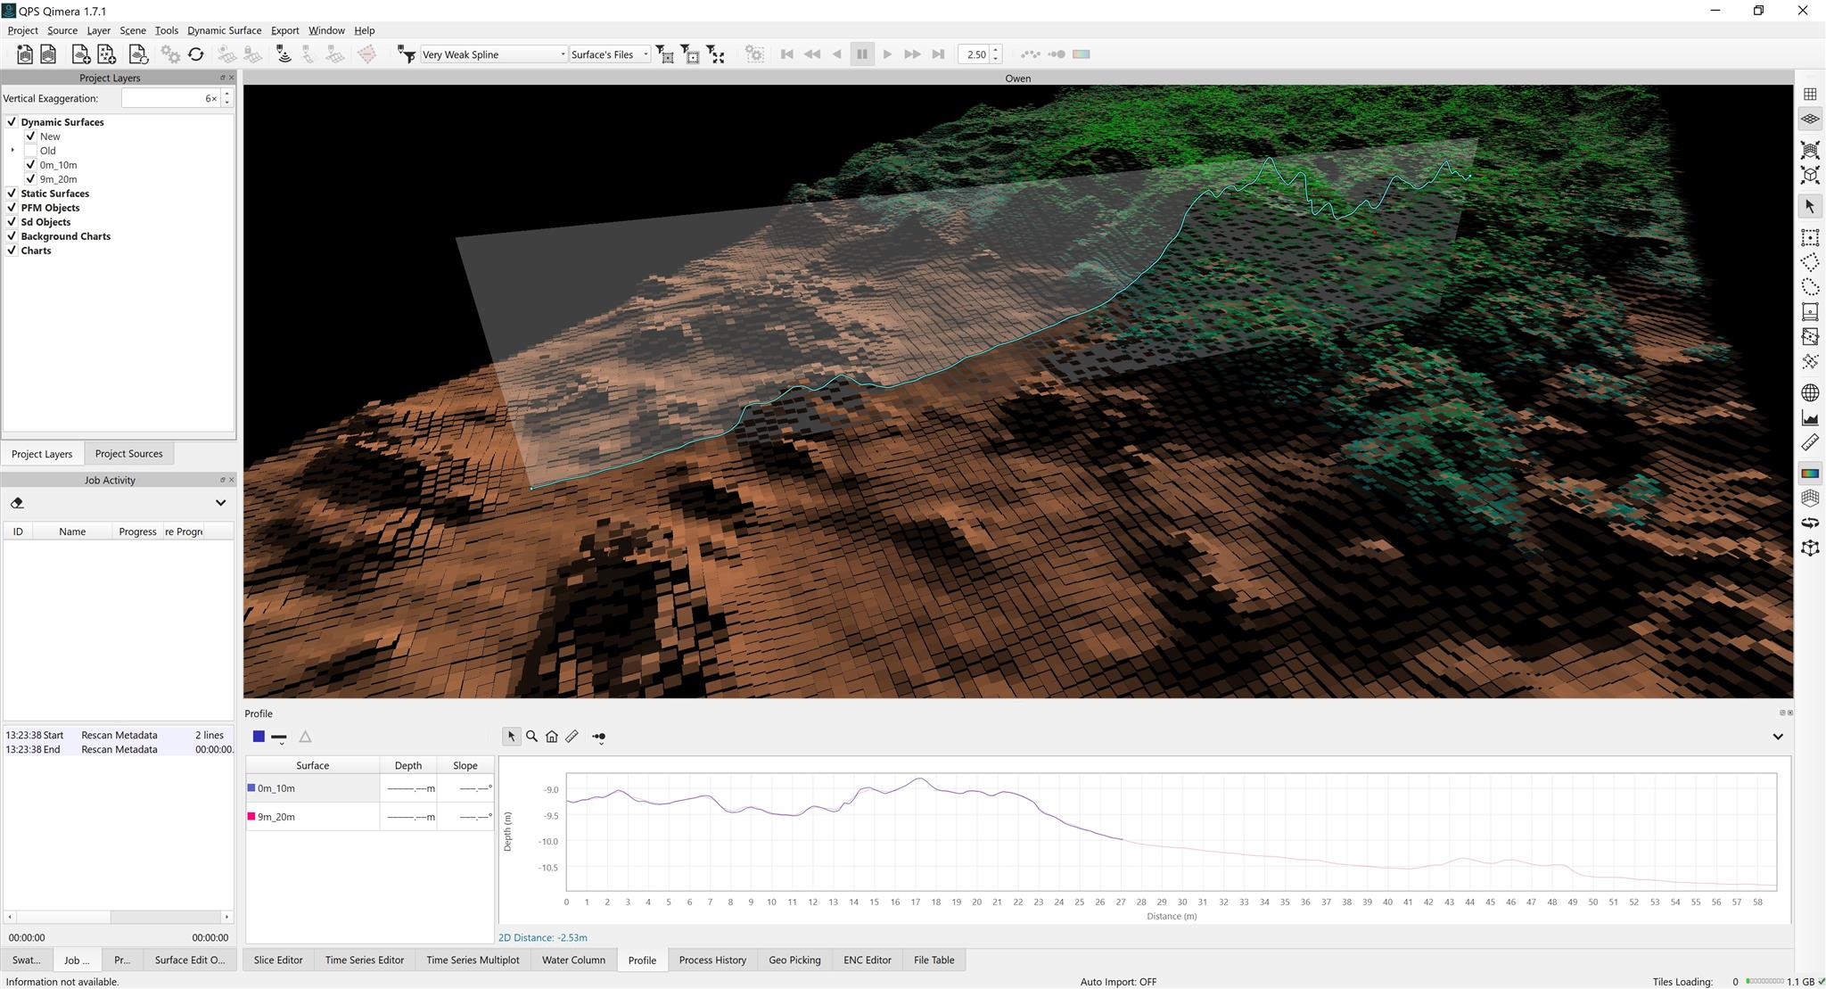Select the measure ruler tool in right sidebar
1826x989 pixels.
[1809, 442]
